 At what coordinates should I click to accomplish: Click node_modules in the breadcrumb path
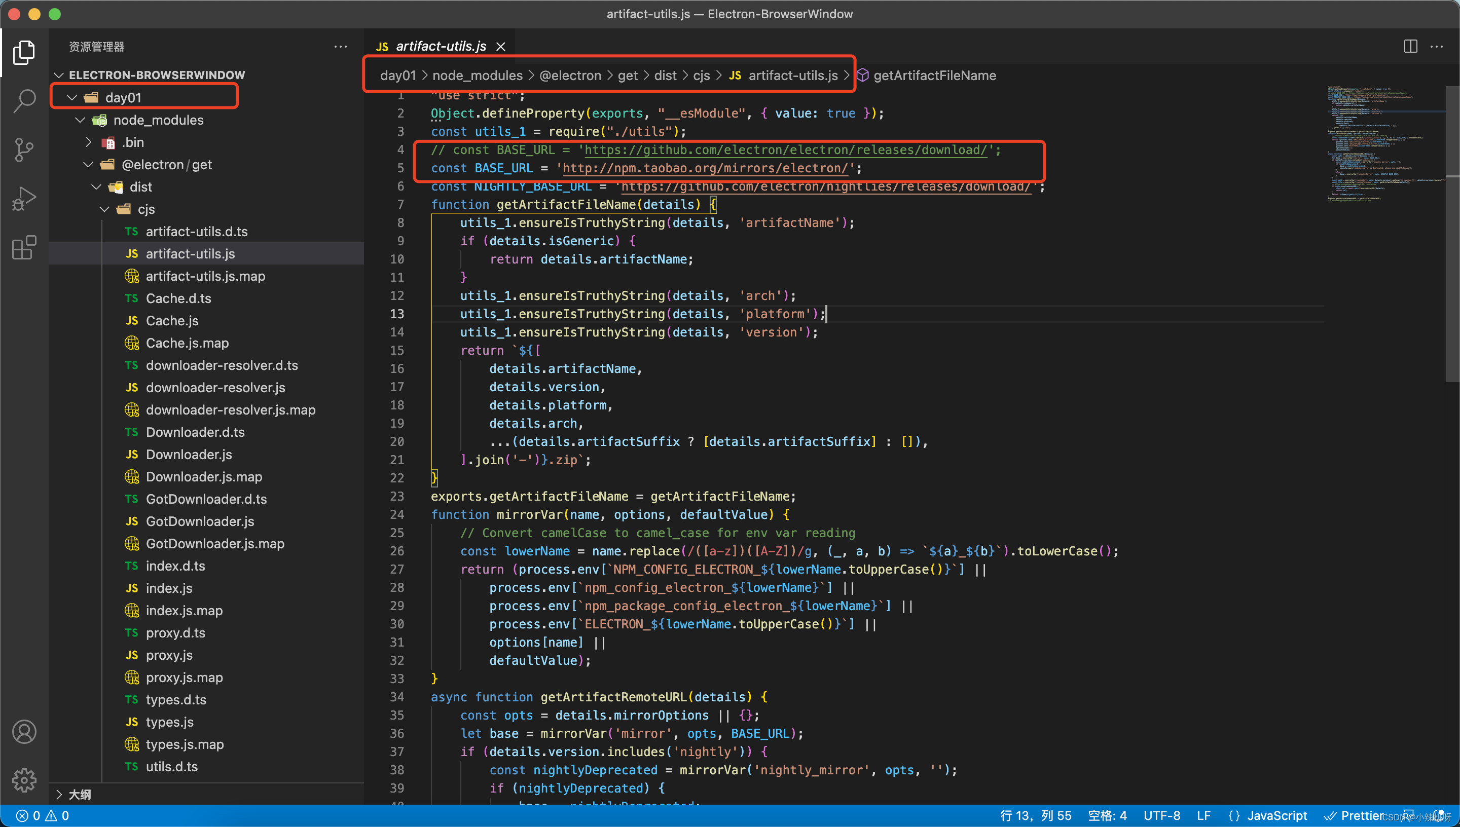click(x=477, y=76)
